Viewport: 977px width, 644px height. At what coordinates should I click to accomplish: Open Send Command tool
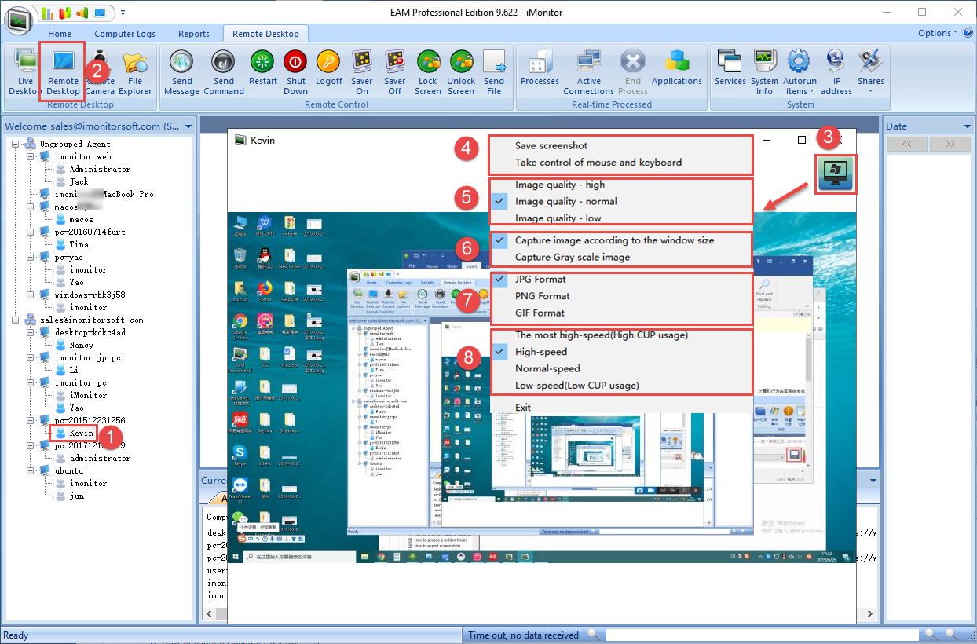[224, 71]
